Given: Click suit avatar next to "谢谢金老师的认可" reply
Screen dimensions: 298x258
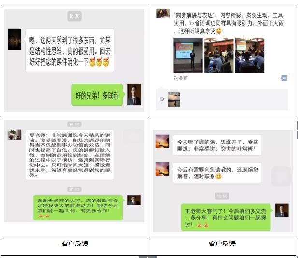Looking at the screenshot, I should pyautogui.click(x=134, y=200).
